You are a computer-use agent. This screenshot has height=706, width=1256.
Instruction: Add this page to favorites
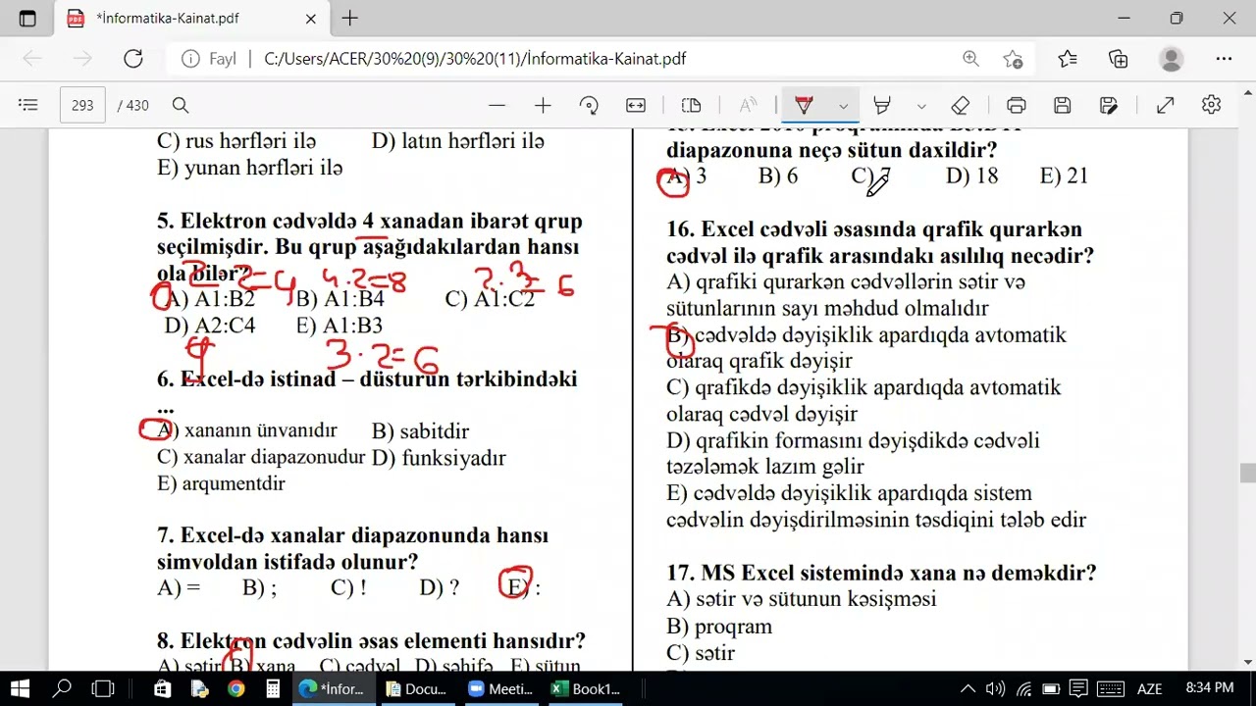tap(1014, 59)
